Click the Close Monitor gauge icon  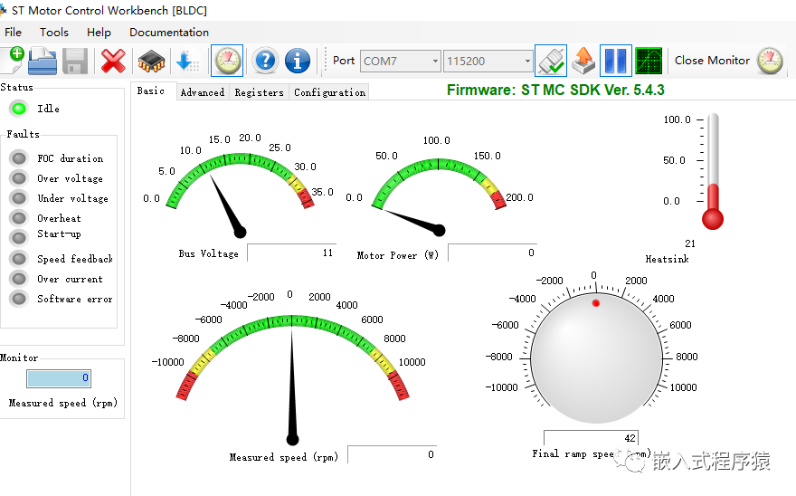(x=770, y=61)
